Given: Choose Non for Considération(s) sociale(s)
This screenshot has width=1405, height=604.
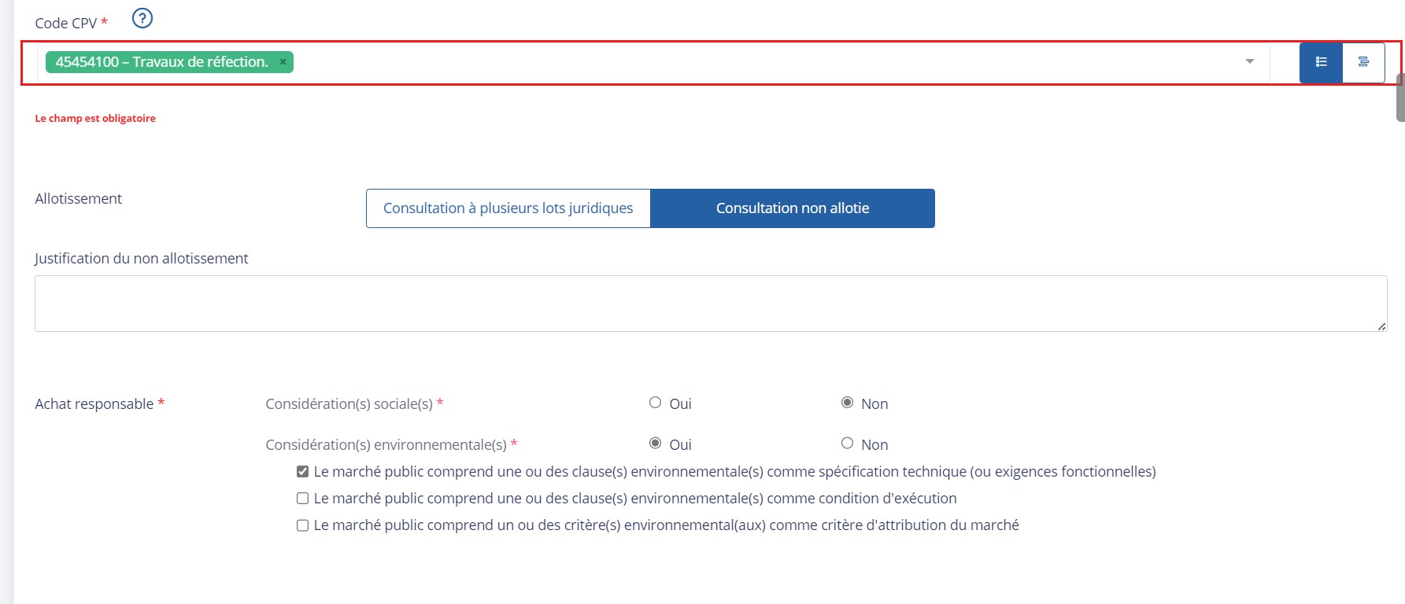Looking at the screenshot, I should 847,403.
